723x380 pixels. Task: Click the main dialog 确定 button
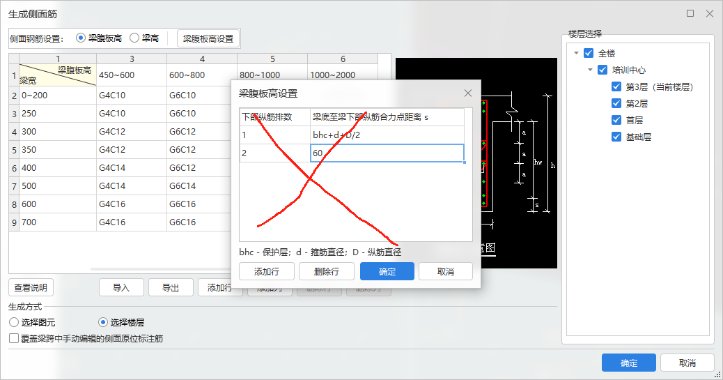point(628,363)
